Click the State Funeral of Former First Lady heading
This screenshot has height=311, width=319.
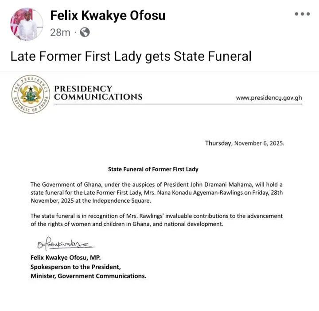[x=153, y=169]
